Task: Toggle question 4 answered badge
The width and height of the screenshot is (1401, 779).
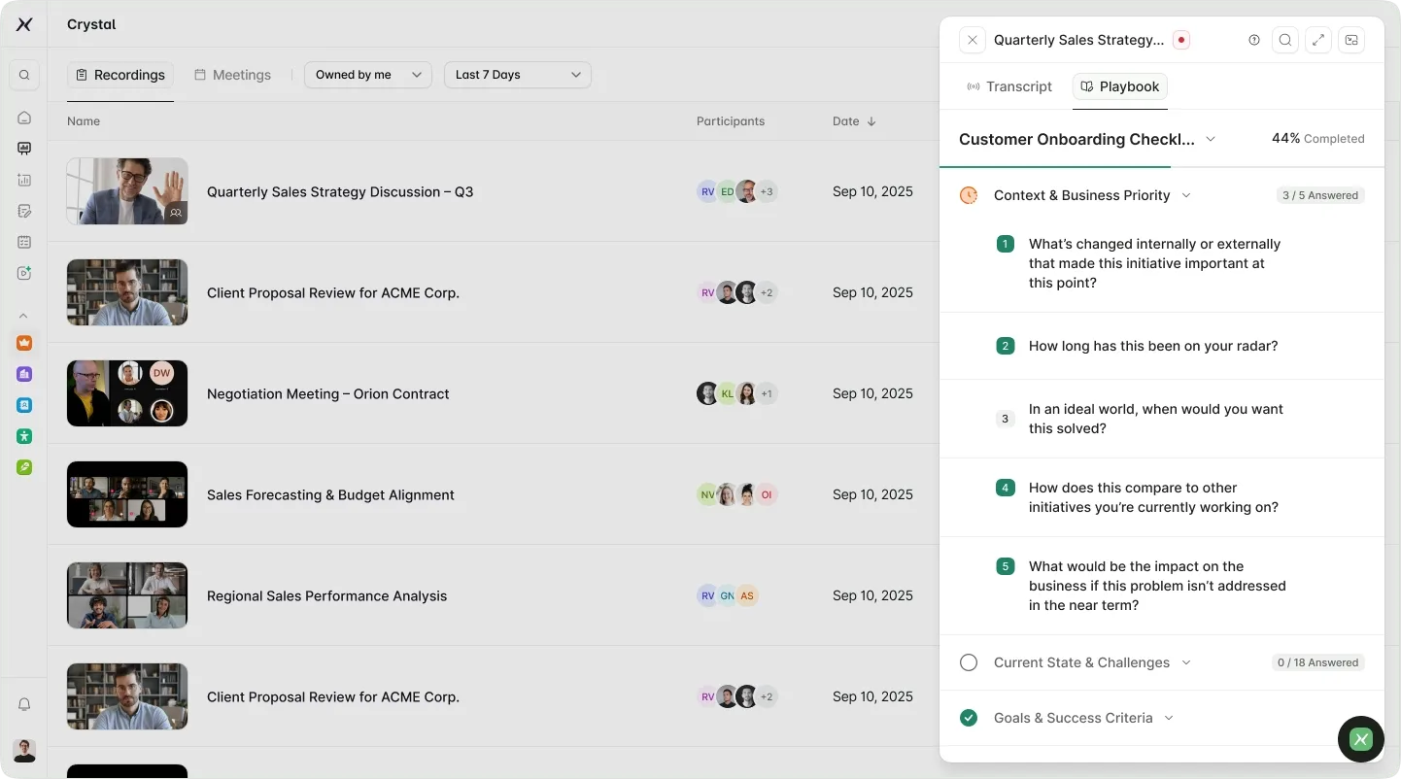Action: click(1006, 488)
